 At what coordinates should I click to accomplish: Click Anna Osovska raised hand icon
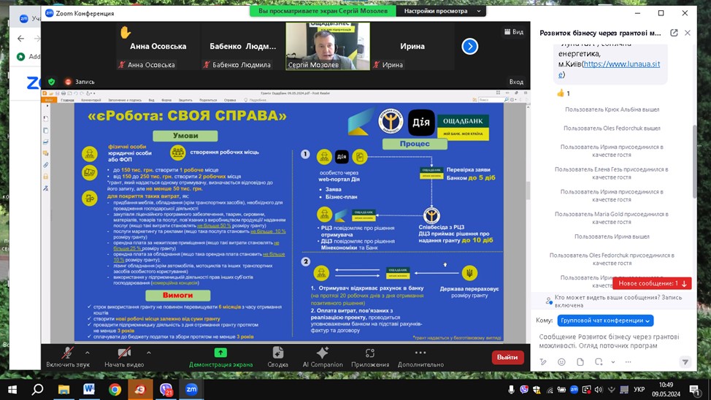(126, 33)
